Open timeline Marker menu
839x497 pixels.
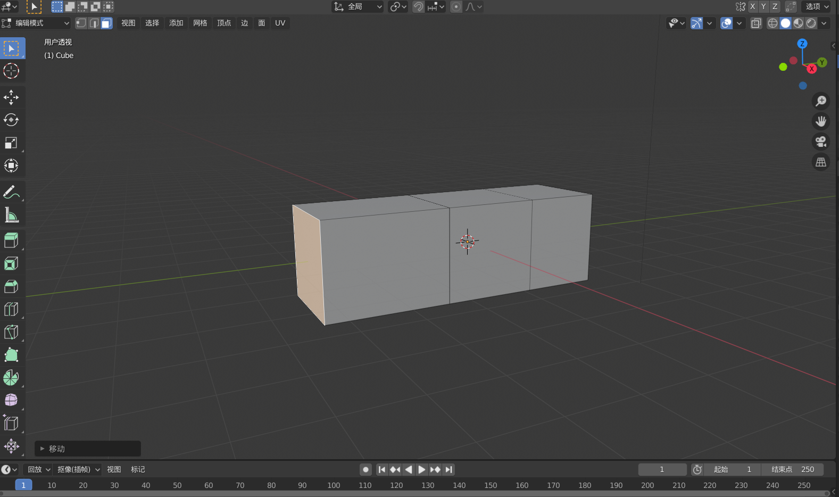coord(138,469)
